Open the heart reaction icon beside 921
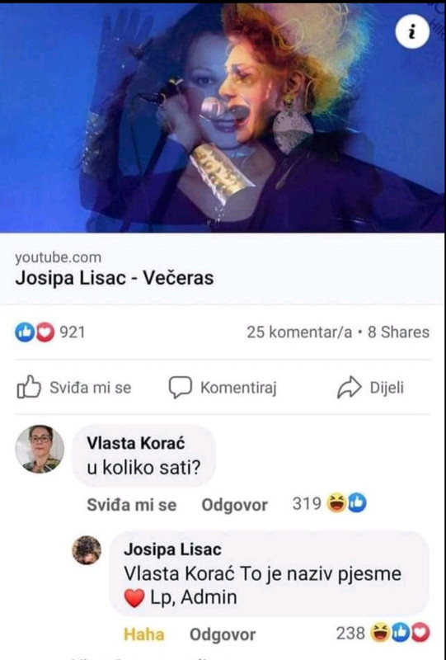 pyautogui.click(x=45, y=332)
